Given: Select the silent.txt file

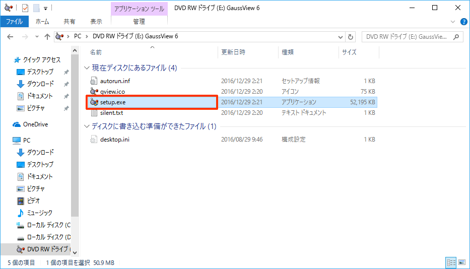Looking at the screenshot, I should (111, 113).
